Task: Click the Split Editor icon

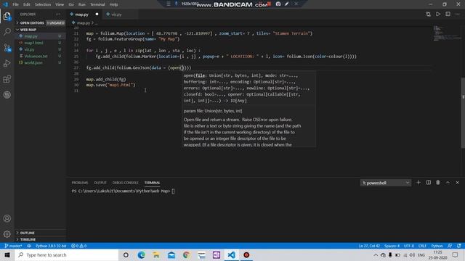Action: pyautogui.click(x=448, y=14)
